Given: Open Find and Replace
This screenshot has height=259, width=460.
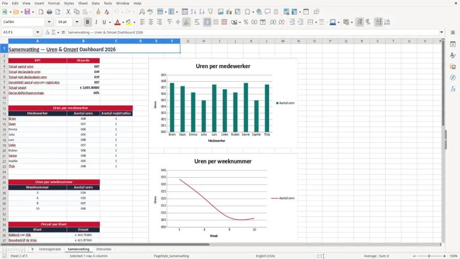Looking at the screenshot, I should click(142, 12).
